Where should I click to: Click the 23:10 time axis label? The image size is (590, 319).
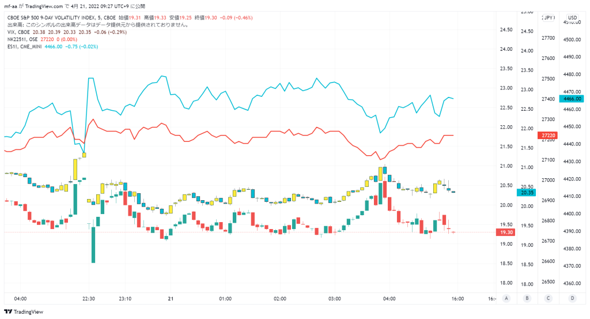[x=125, y=299]
